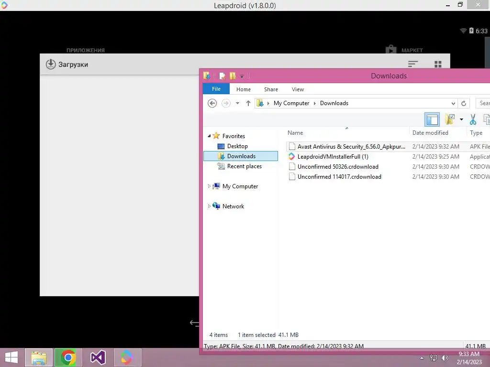The height and width of the screenshot is (367, 490).
Task: Select Downloads in the address breadcrumb
Action: click(334, 103)
